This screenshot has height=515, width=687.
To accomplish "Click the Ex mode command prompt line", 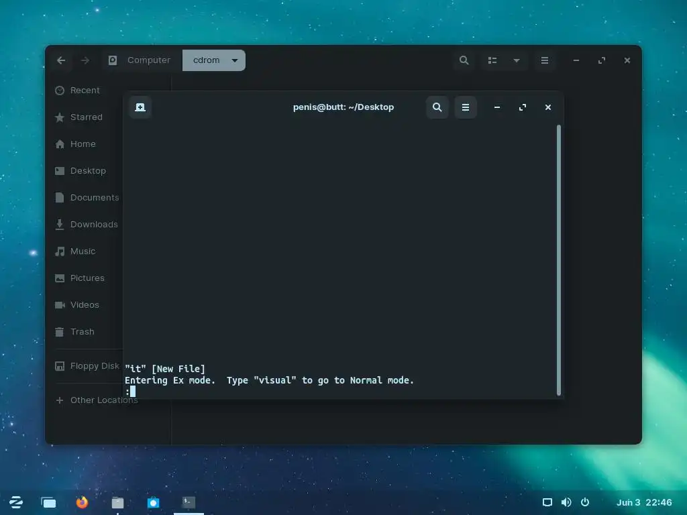I will click(x=340, y=392).
